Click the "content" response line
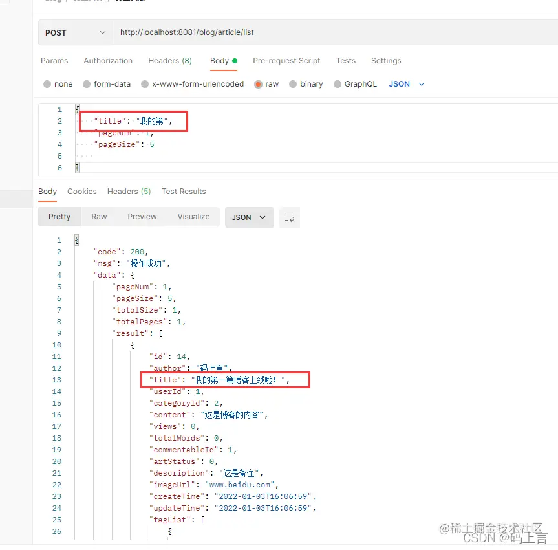Viewport: 558px width, 550px height. (x=208, y=415)
